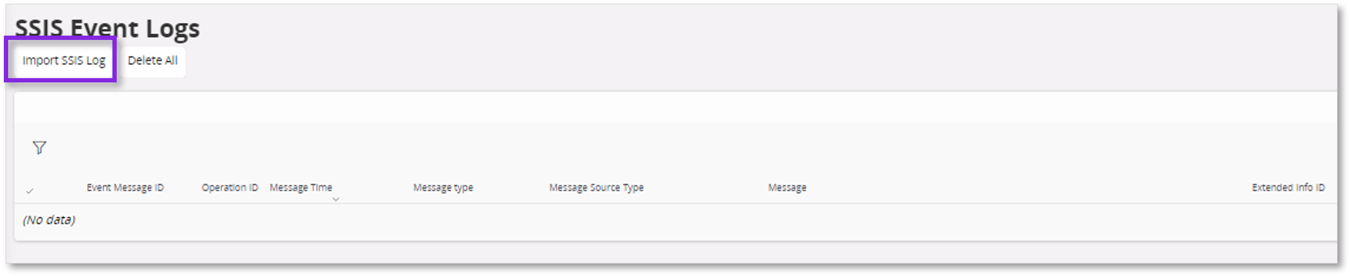
Task: Open the grid filter funnel icon
Action: (x=39, y=148)
